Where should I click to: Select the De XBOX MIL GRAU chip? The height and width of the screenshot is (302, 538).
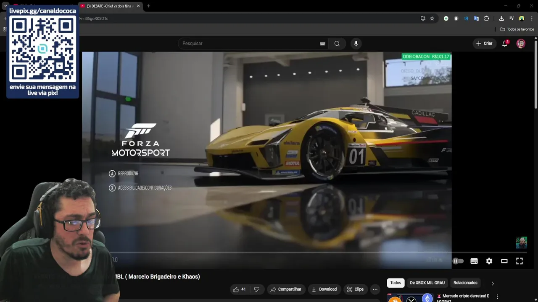coord(427,283)
